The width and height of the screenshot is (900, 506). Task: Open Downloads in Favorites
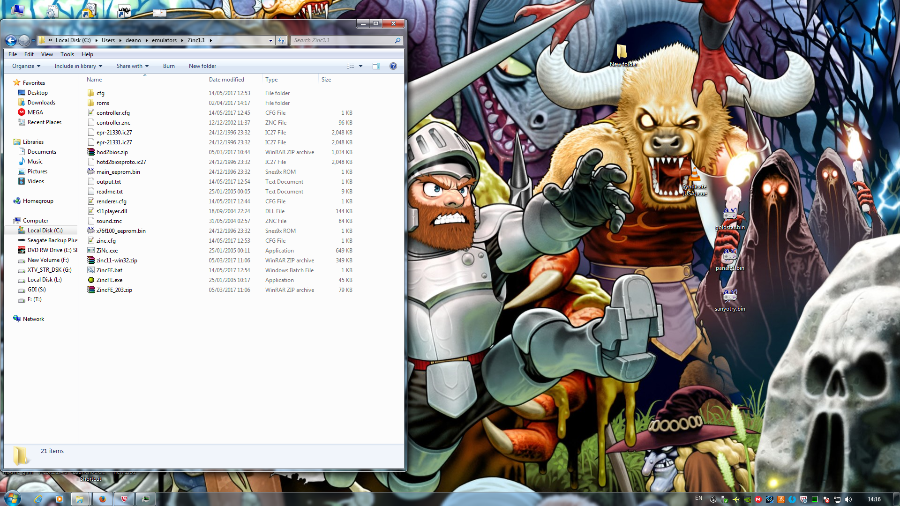point(41,103)
